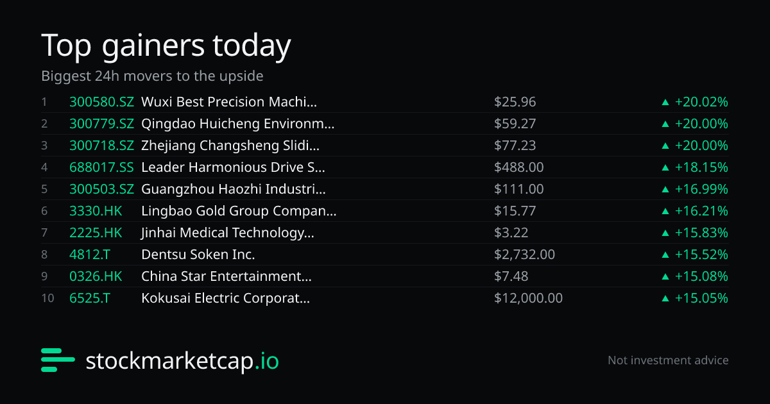Select ticker 6525.T
The height and width of the screenshot is (404, 770).
(x=90, y=298)
